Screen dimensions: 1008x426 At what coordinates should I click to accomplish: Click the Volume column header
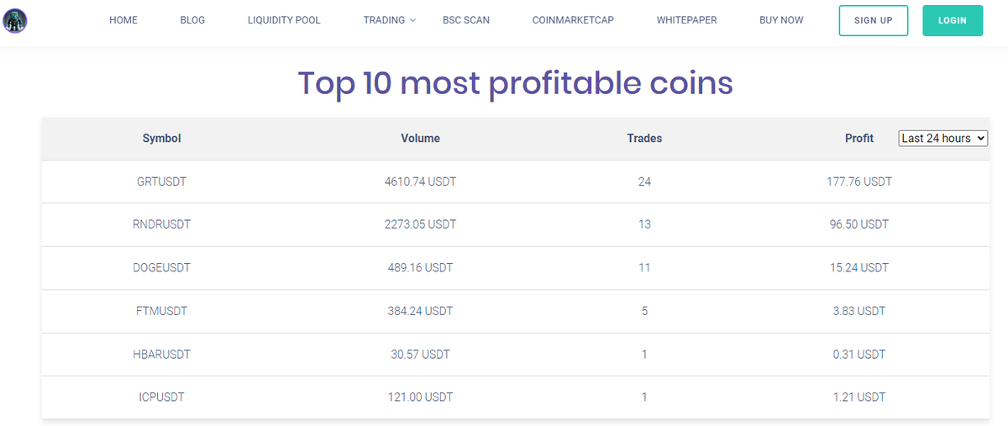420,139
